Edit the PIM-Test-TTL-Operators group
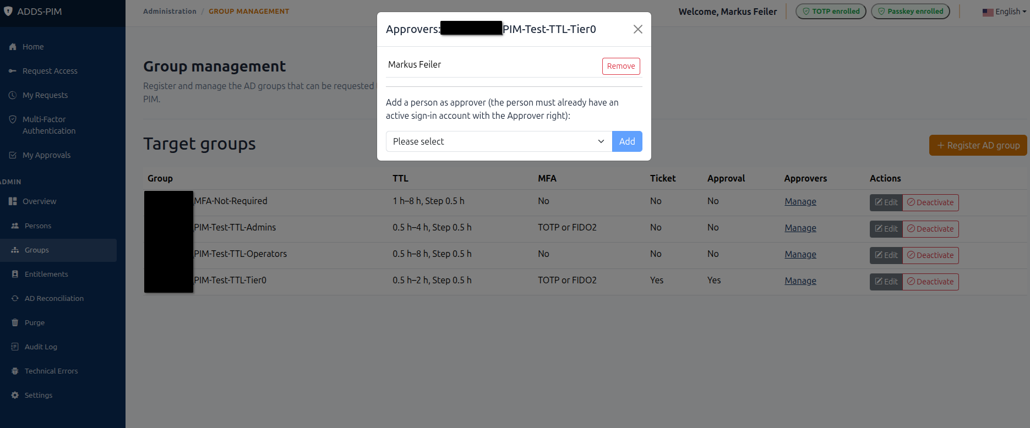The image size is (1030, 428). pyautogui.click(x=886, y=255)
